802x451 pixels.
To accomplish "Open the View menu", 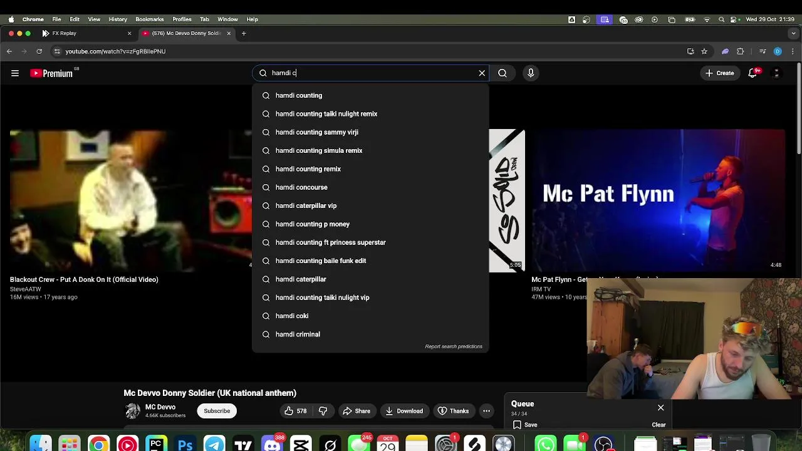I will click(94, 19).
